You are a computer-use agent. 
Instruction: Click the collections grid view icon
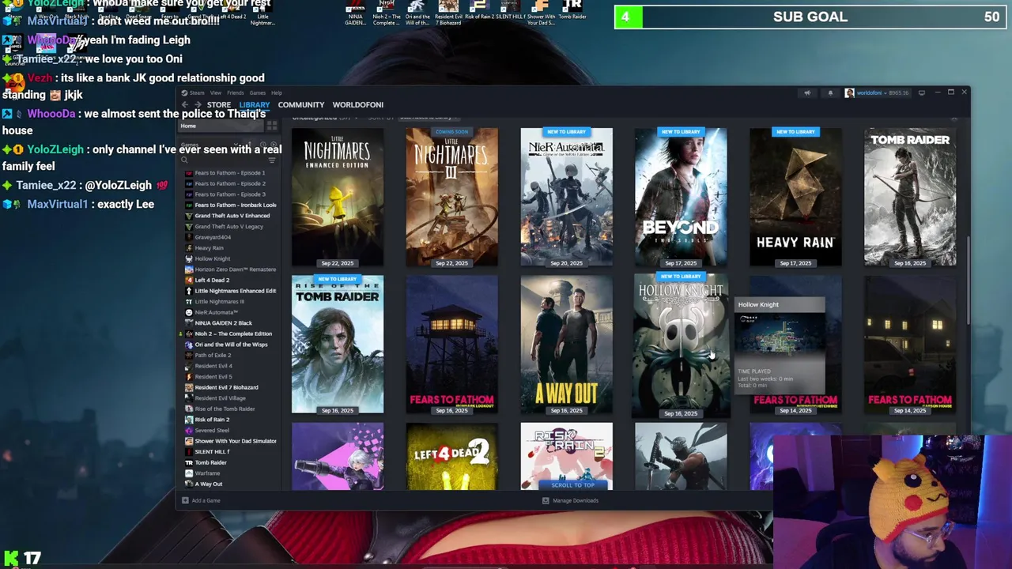point(272,126)
